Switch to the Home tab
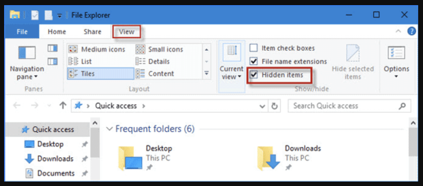423x186 pixels. [57, 32]
